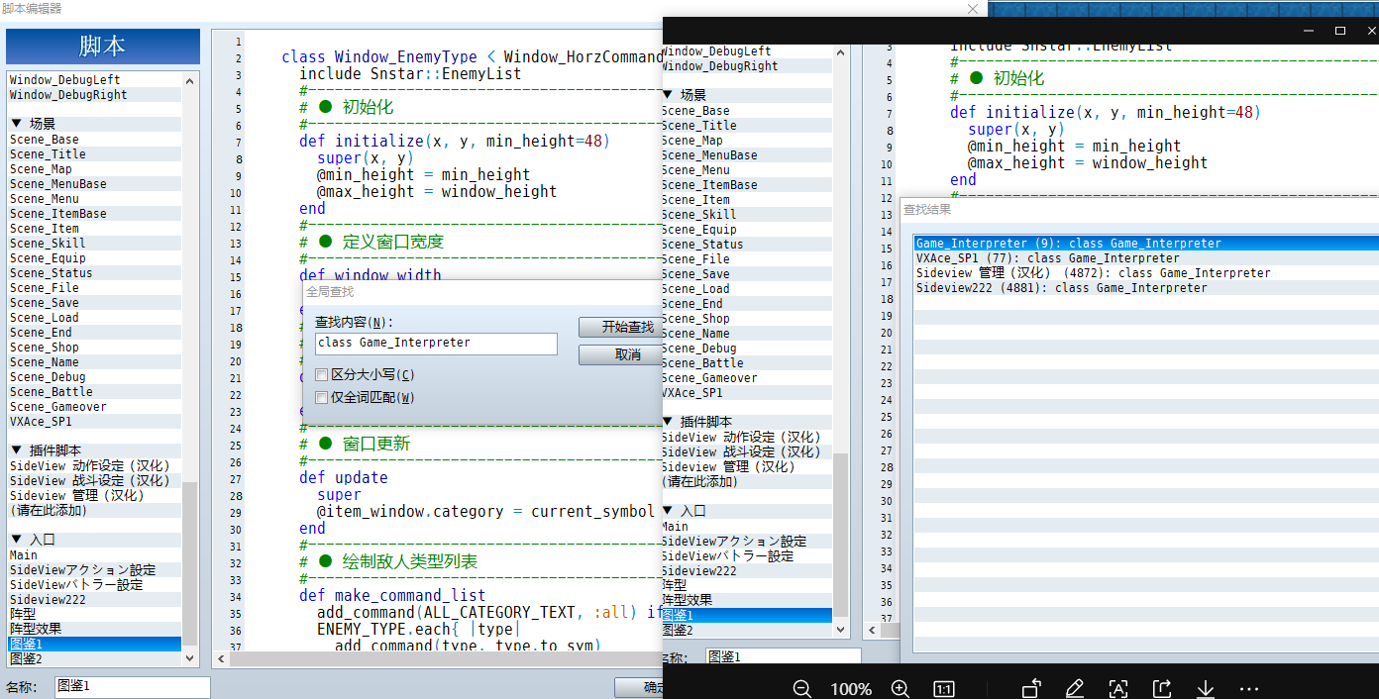This screenshot has width=1379, height=699.
Task: Select 阵型效果 in left script list
Action: point(94,630)
